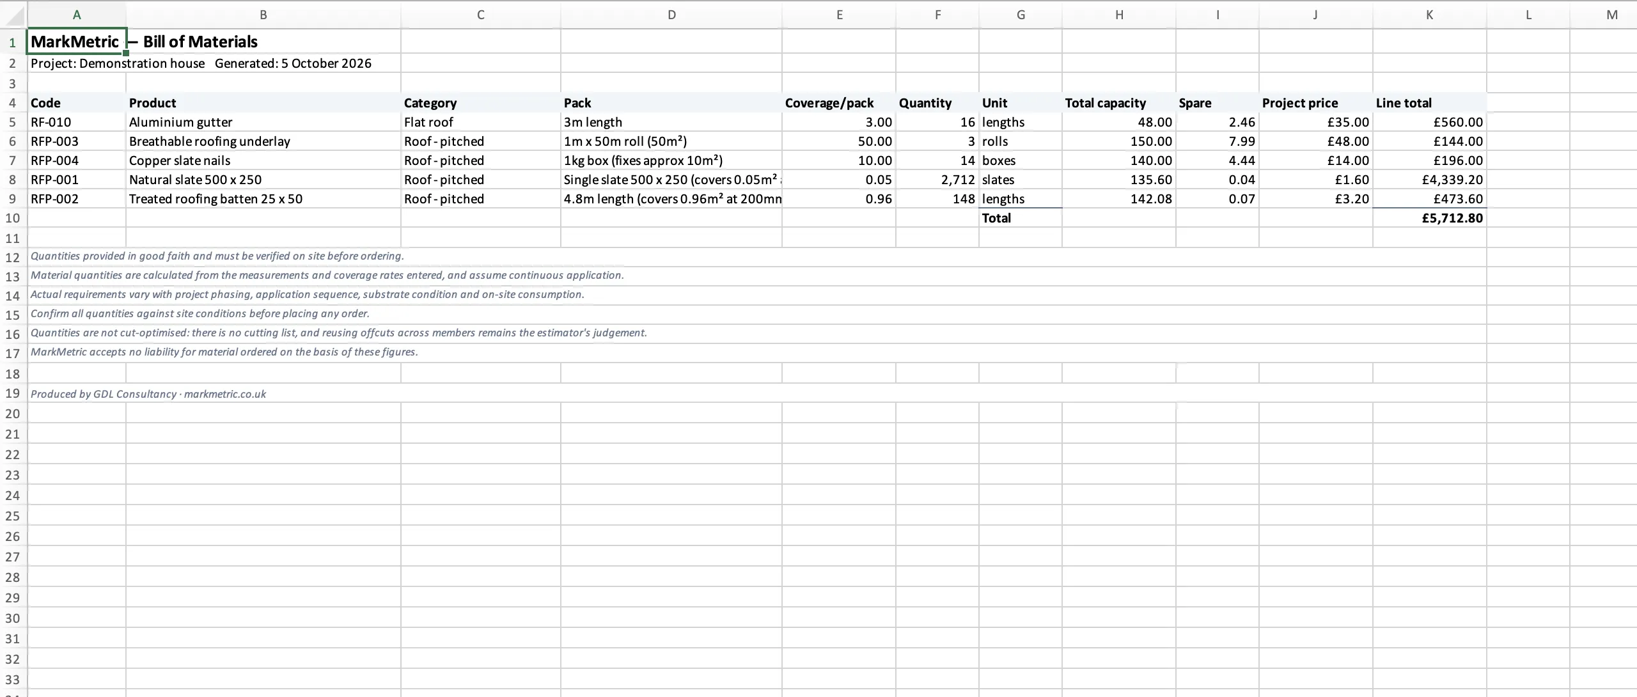
Task: Click the 'Coverage/pack' header cell
Action: pos(839,103)
